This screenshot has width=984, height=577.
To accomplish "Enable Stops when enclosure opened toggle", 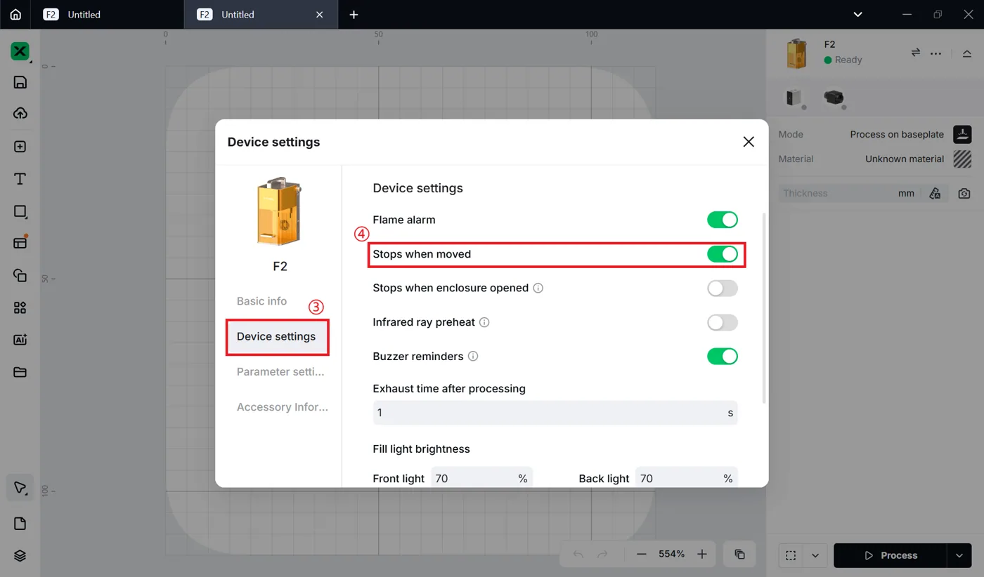I will pyautogui.click(x=723, y=288).
